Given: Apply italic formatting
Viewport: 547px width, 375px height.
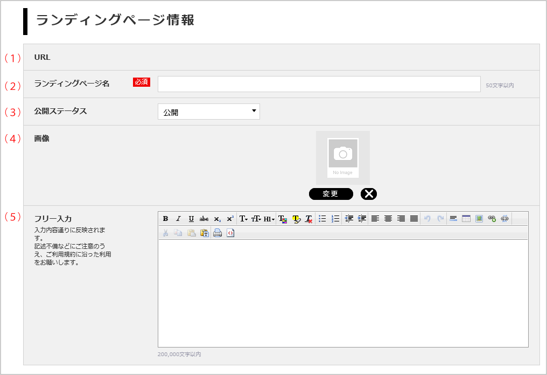Looking at the screenshot, I should coord(178,218).
